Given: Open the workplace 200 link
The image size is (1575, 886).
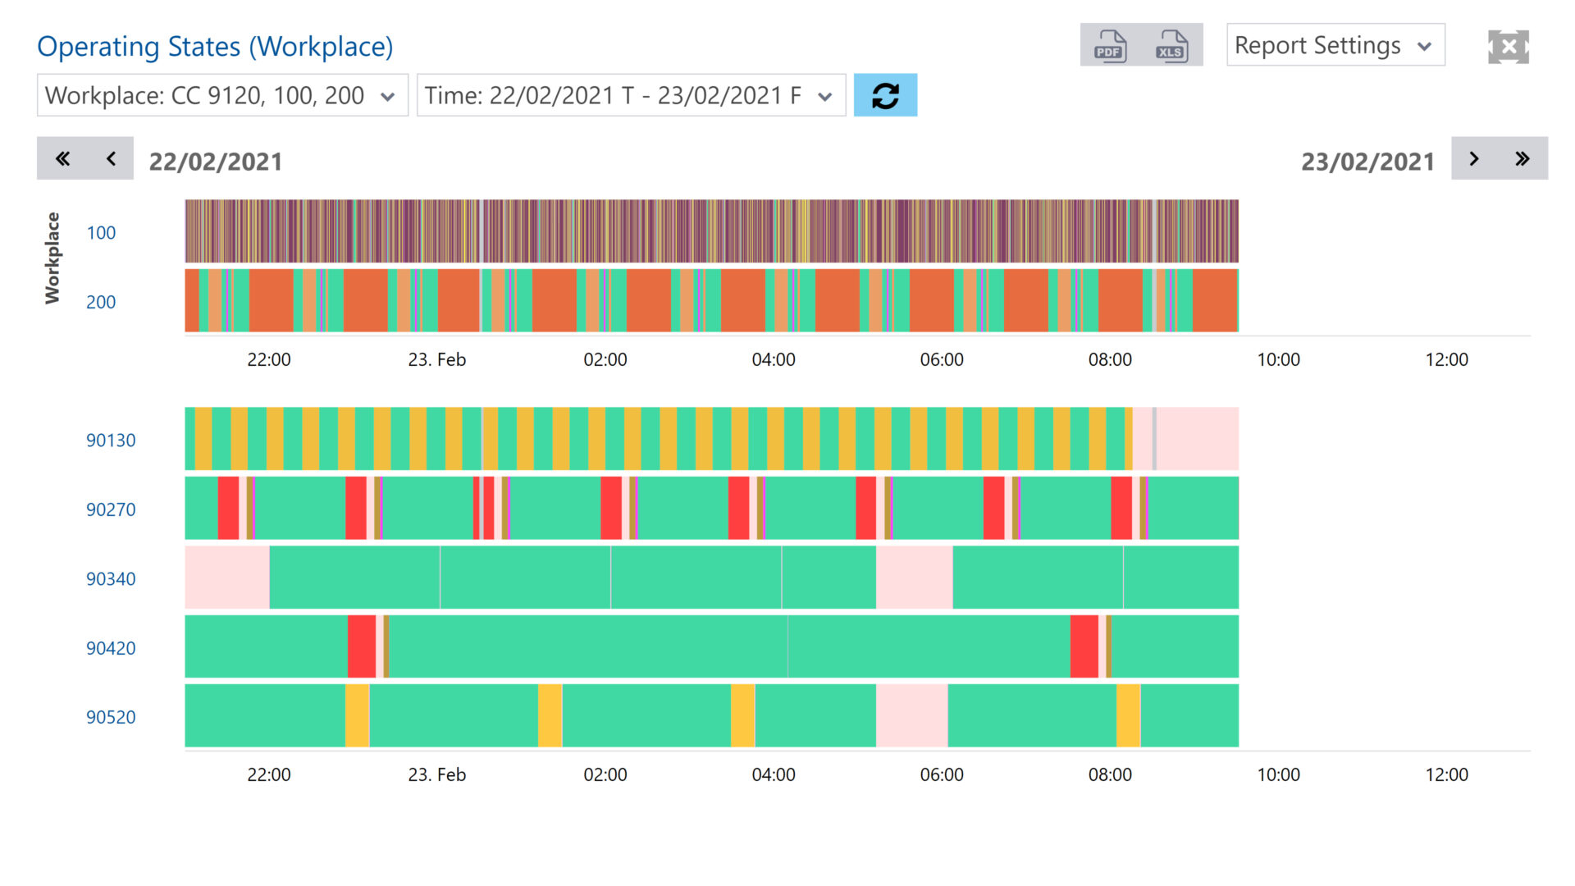Looking at the screenshot, I should (101, 302).
